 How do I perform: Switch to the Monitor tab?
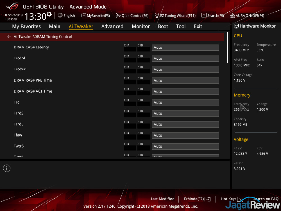click(140, 26)
